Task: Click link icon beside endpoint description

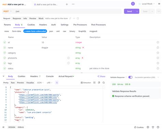Action: (70, 18)
